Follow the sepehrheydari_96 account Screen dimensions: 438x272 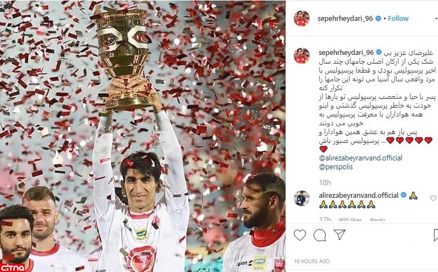398,19
